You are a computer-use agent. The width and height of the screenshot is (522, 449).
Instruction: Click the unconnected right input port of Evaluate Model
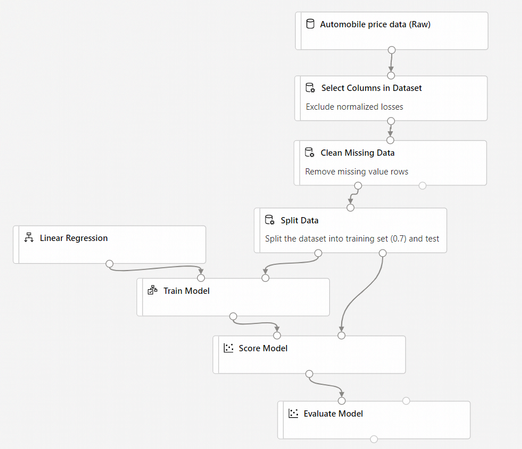click(x=406, y=401)
